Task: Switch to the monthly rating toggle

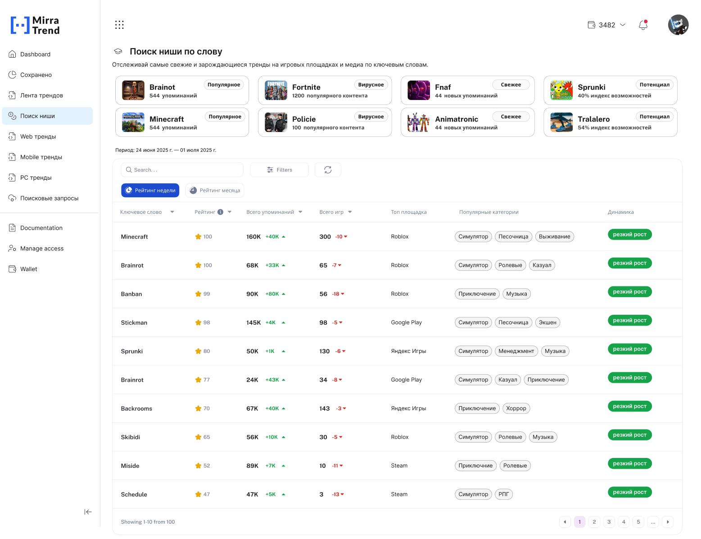Action: coord(215,190)
